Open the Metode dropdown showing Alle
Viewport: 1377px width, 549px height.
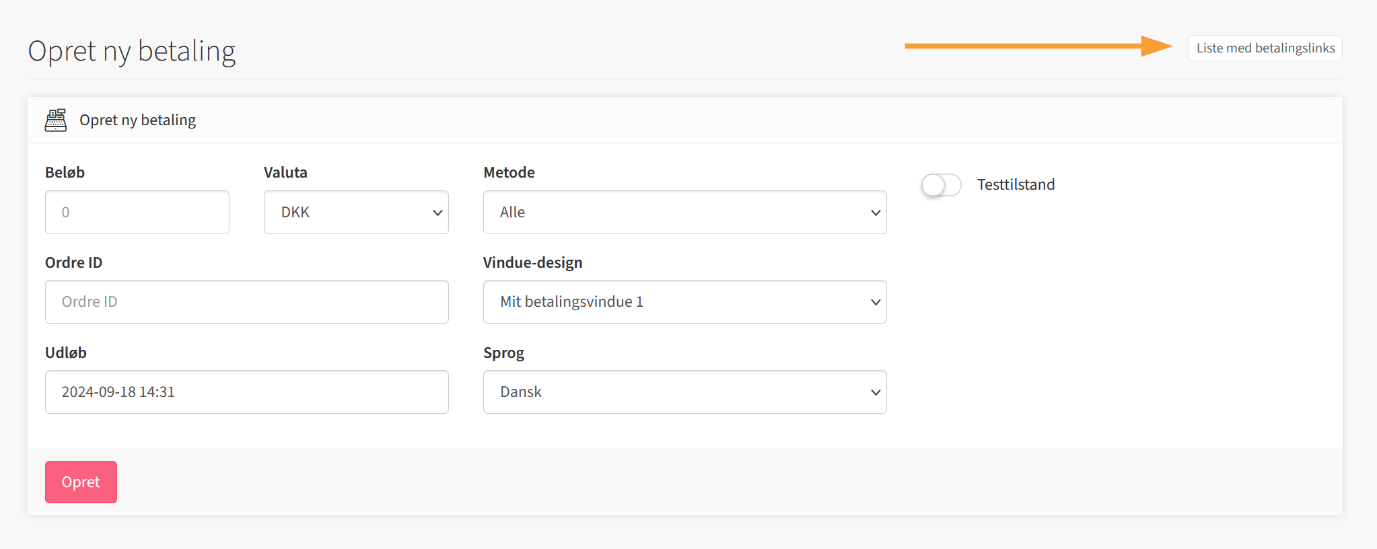684,213
